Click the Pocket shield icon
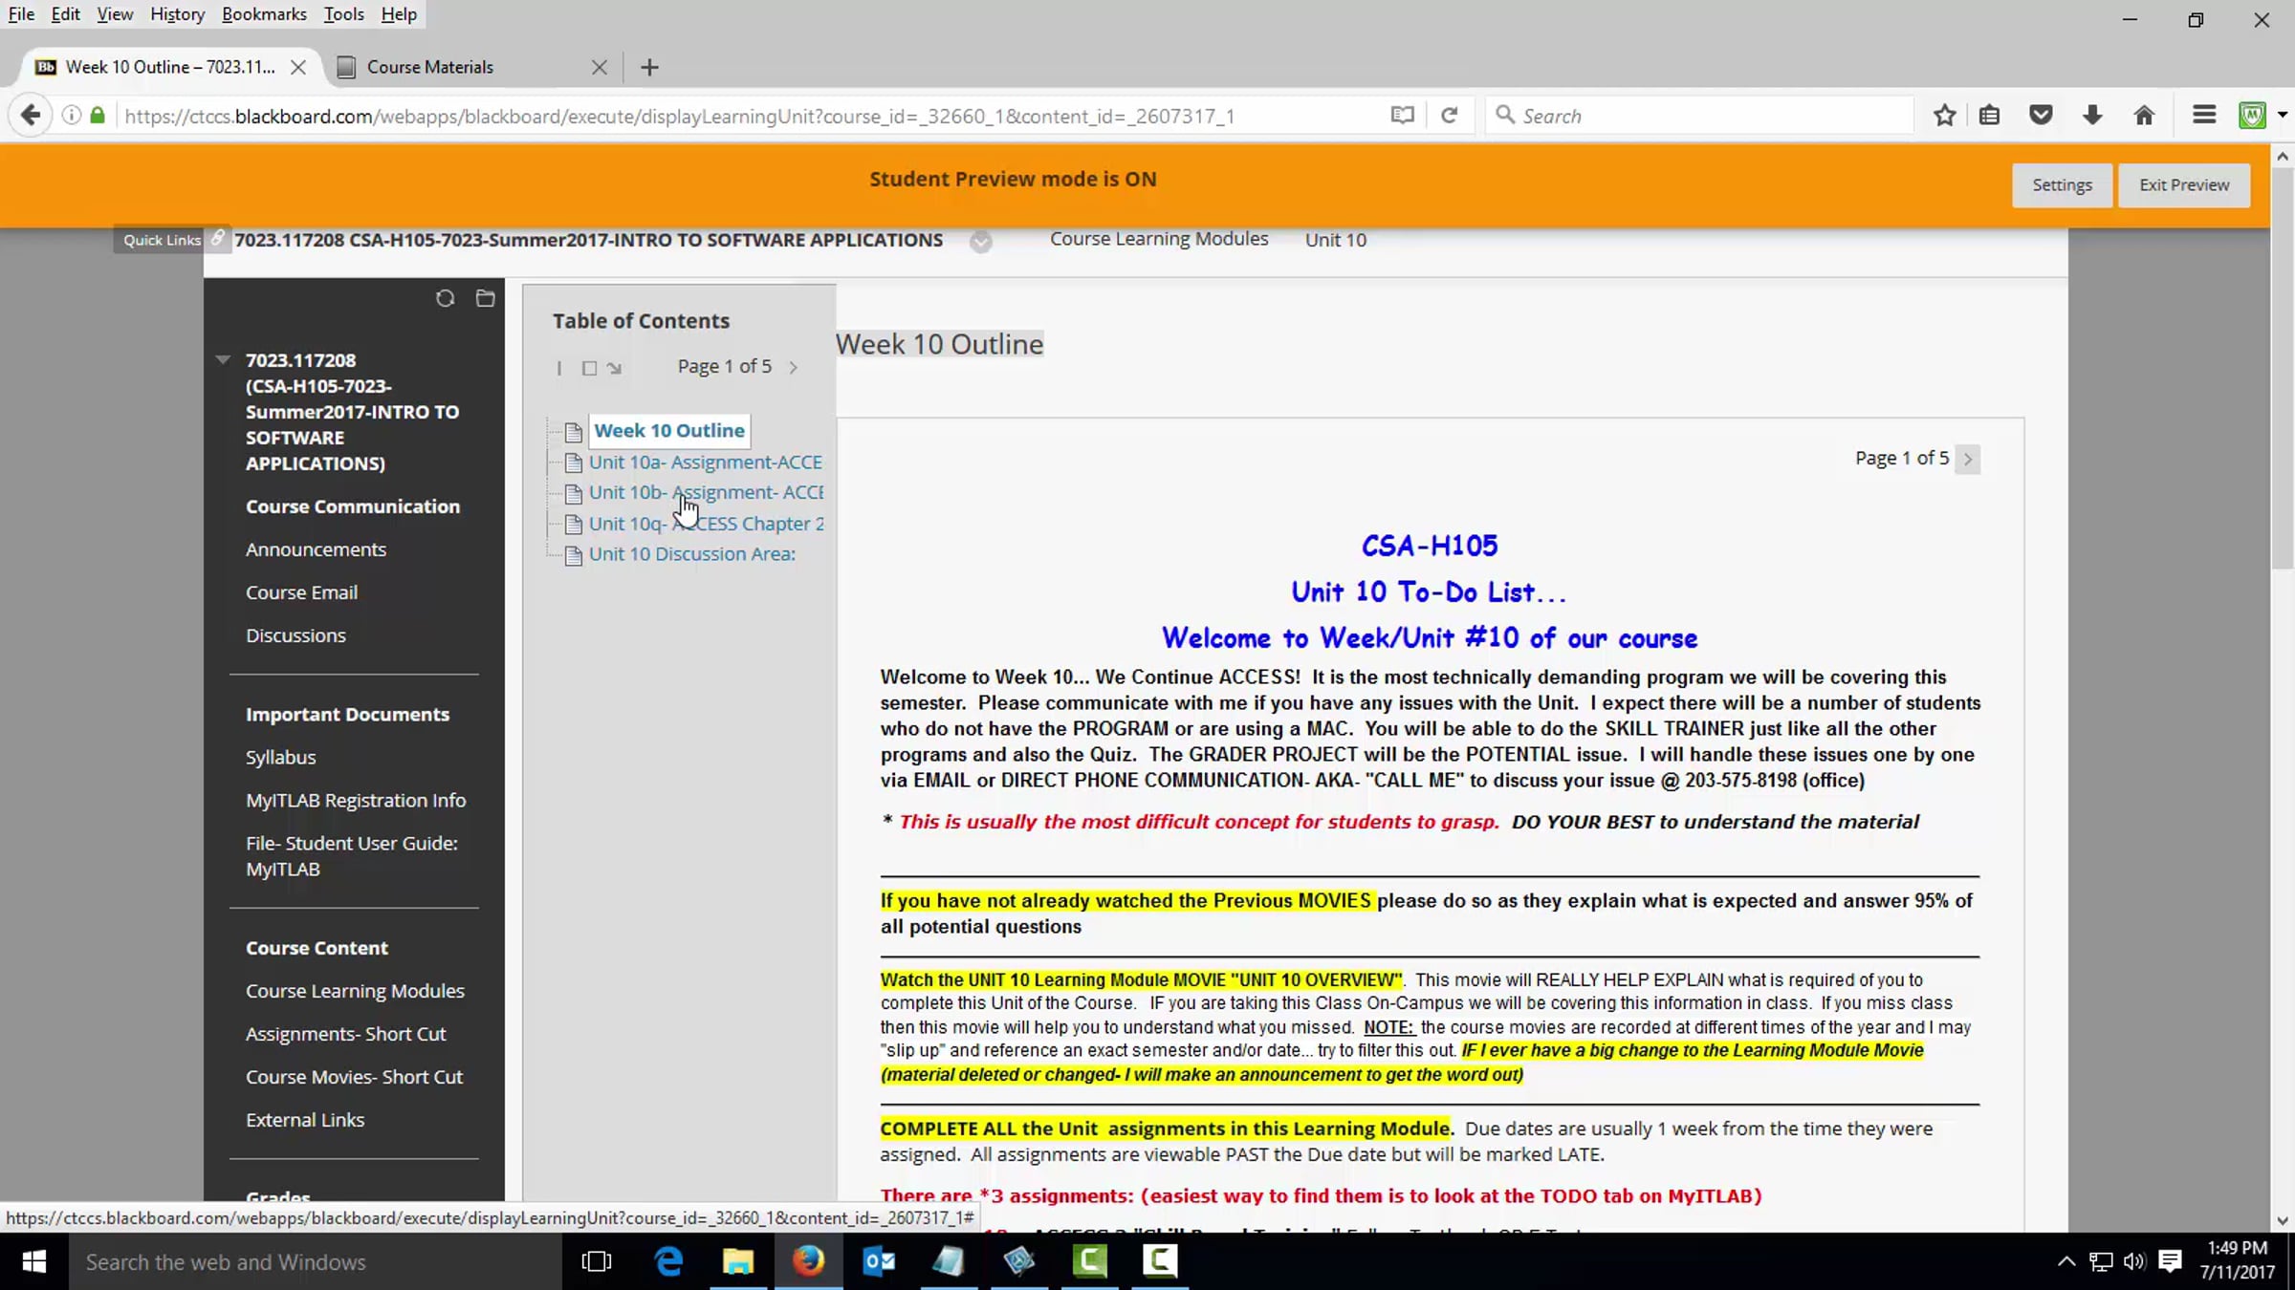The image size is (2295, 1290). tap(2041, 116)
